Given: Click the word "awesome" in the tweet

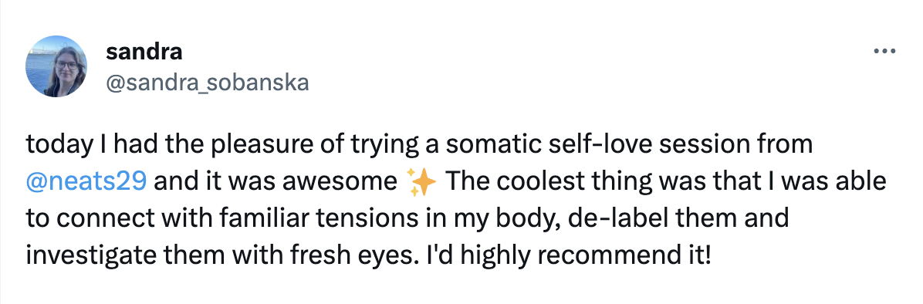Looking at the screenshot, I should point(340,182).
